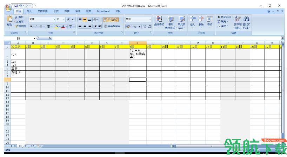This screenshot has height=157, width=287.
Task: Apply Underline formatting
Action: tap(41, 27)
